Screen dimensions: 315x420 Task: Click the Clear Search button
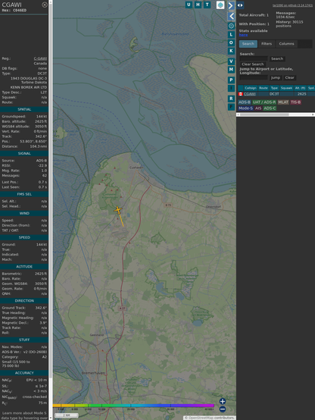(x=253, y=64)
